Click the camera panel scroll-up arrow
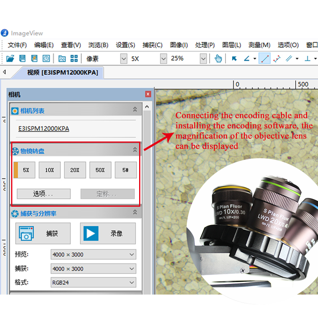Viewport: 318px width, 318px height. point(147,107)
